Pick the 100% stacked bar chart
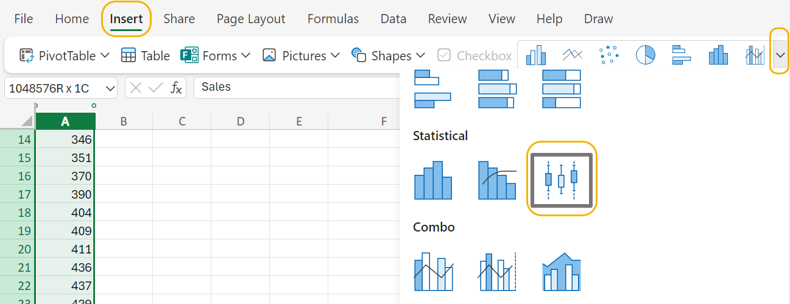790x304 pixels. (x=561, y=89)
